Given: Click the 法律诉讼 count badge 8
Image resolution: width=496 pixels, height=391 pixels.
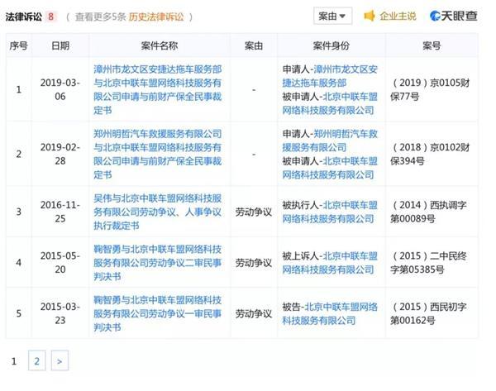Looking at the screenshot, I should tap(51, 17).
